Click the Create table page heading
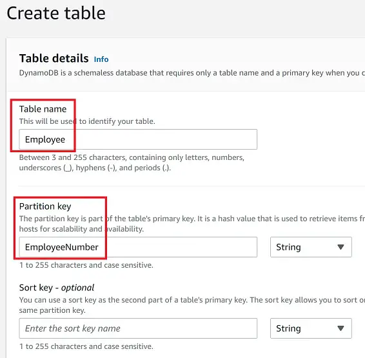 click(x=56, y=13)
